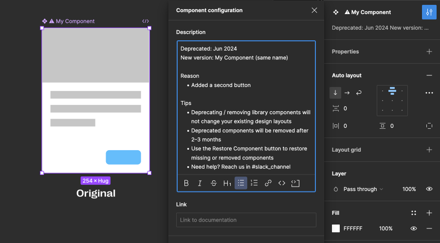Open Pass through blend mode dropdown
Screen dimensions: 440x243
pyautogui.click(x=363, y=189)
